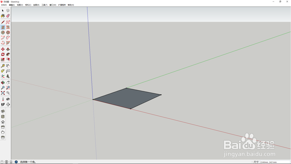This screenshot has width=291, height=164.
Task: Click the credits info status icon
Action: point(6,162)
